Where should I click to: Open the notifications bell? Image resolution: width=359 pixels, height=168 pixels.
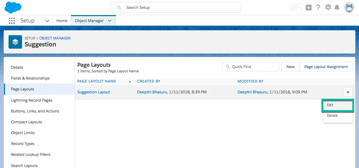[x=337, y=8]
